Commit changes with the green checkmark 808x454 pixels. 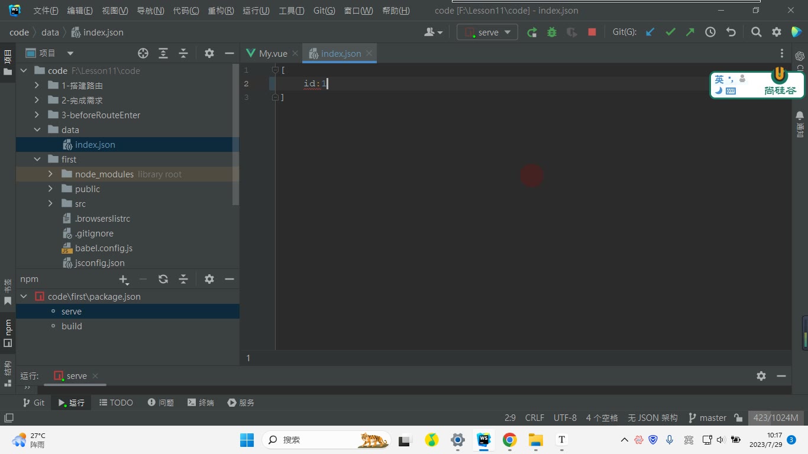coord(670,33)
